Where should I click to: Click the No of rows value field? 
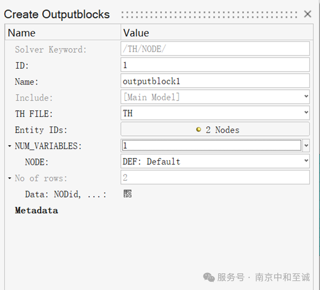click(215, 177)
